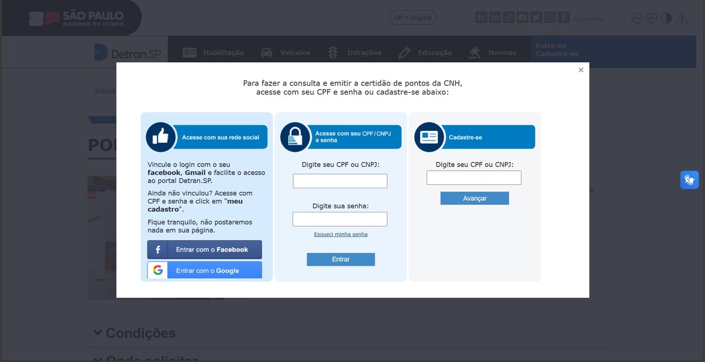Screen dimensions: 705x362
Task: Close the login modal with the X
Action: pyautogui.click(x=580, y=70)
